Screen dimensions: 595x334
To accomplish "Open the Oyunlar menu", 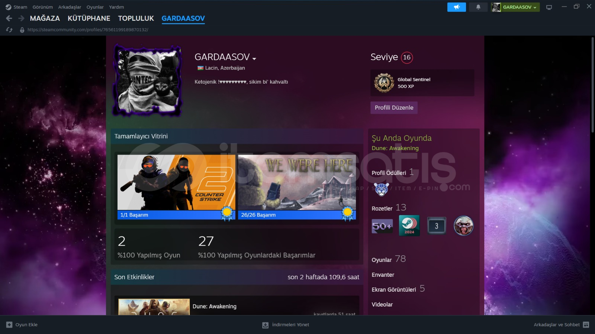I will click(x=95, y=7).
